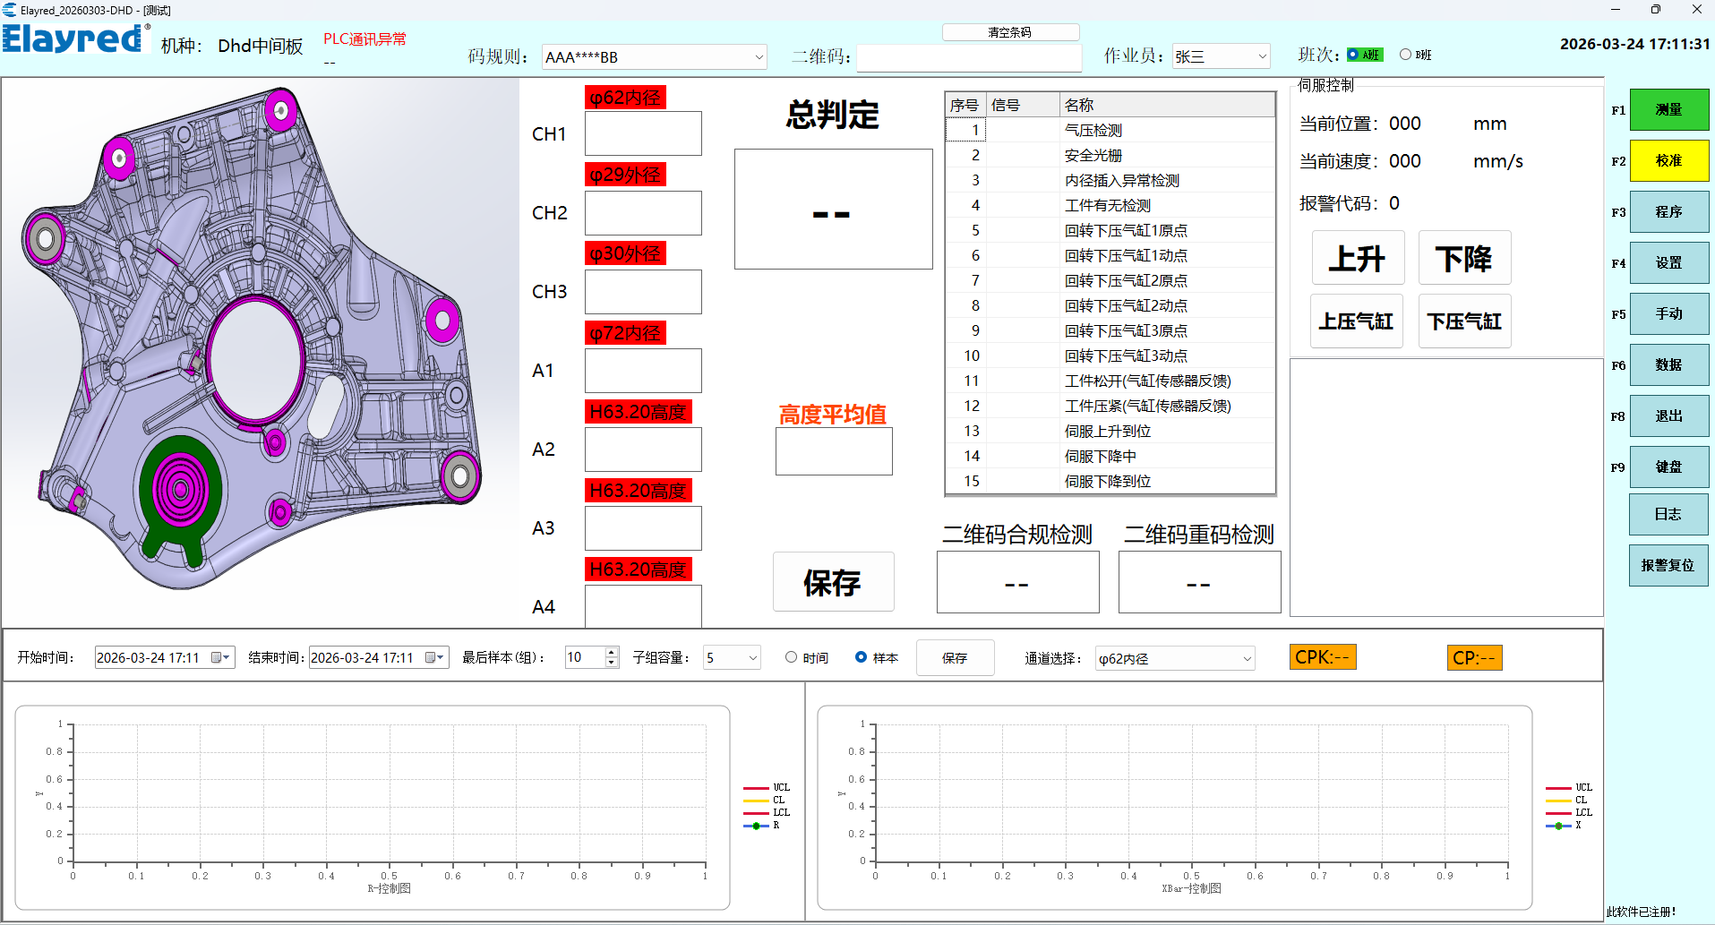Click the 二维码 input field
This screenshot has height=925, width=1715.
pyautogui.click(x=968, y=58)
